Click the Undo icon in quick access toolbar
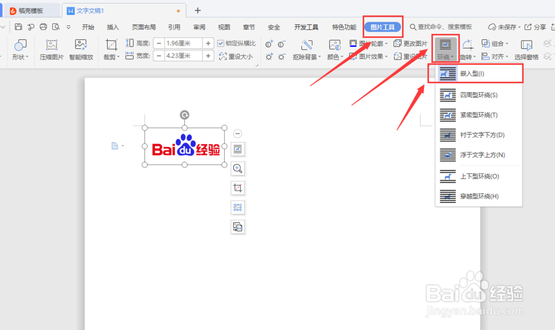Viewport: 555px width, 330px height. coord(31,27)
